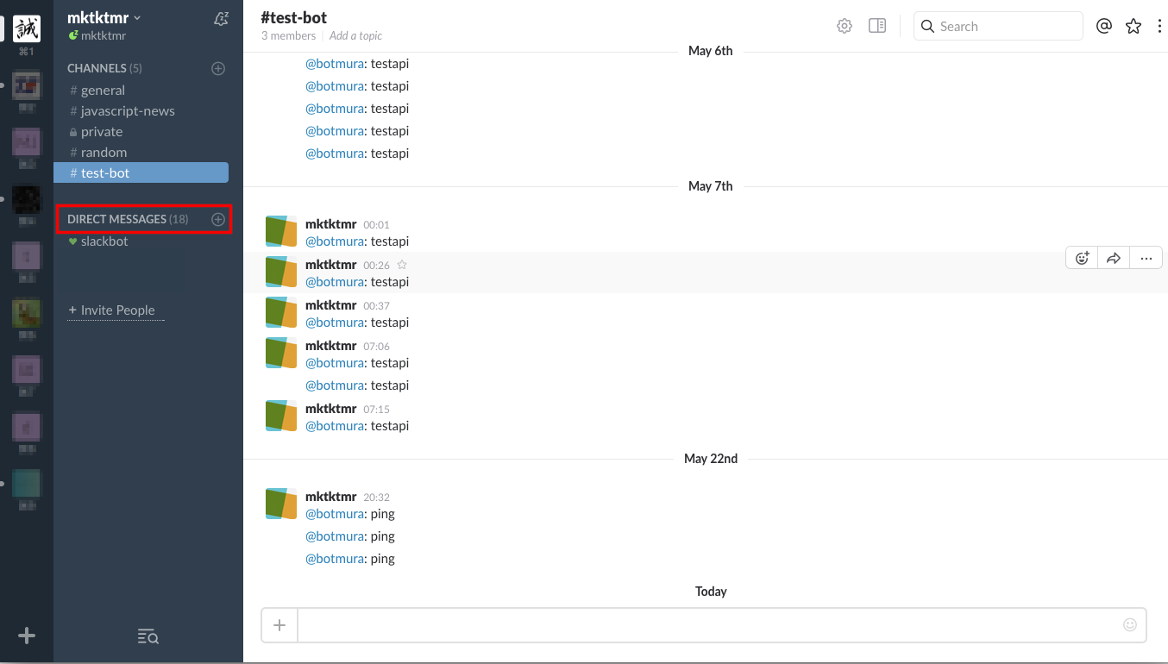Click the May 22nd date divider label

pos(711,459)
